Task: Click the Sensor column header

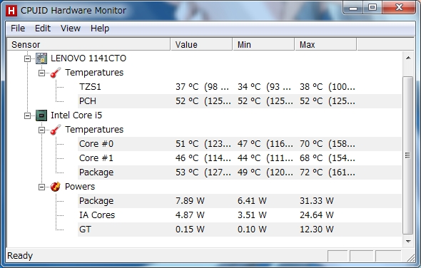Action: tap(89, 44)
